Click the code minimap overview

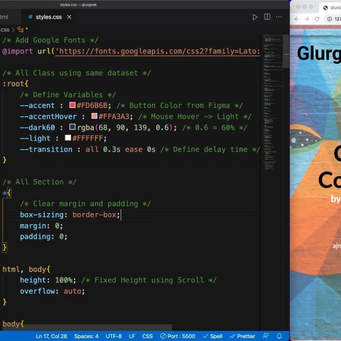click(x=273, y=63)
